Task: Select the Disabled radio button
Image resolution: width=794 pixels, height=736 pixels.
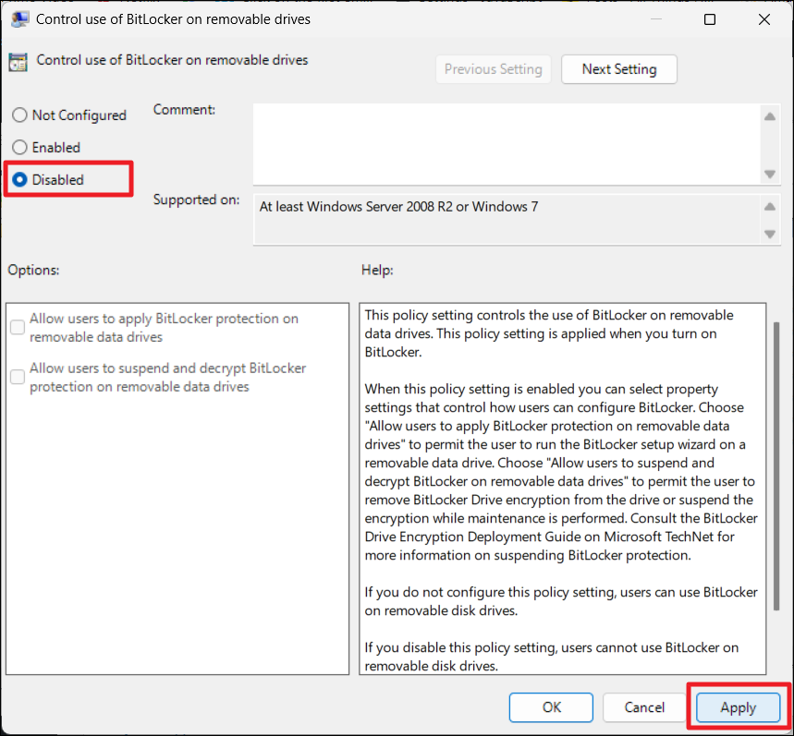Action: point(19,179)
